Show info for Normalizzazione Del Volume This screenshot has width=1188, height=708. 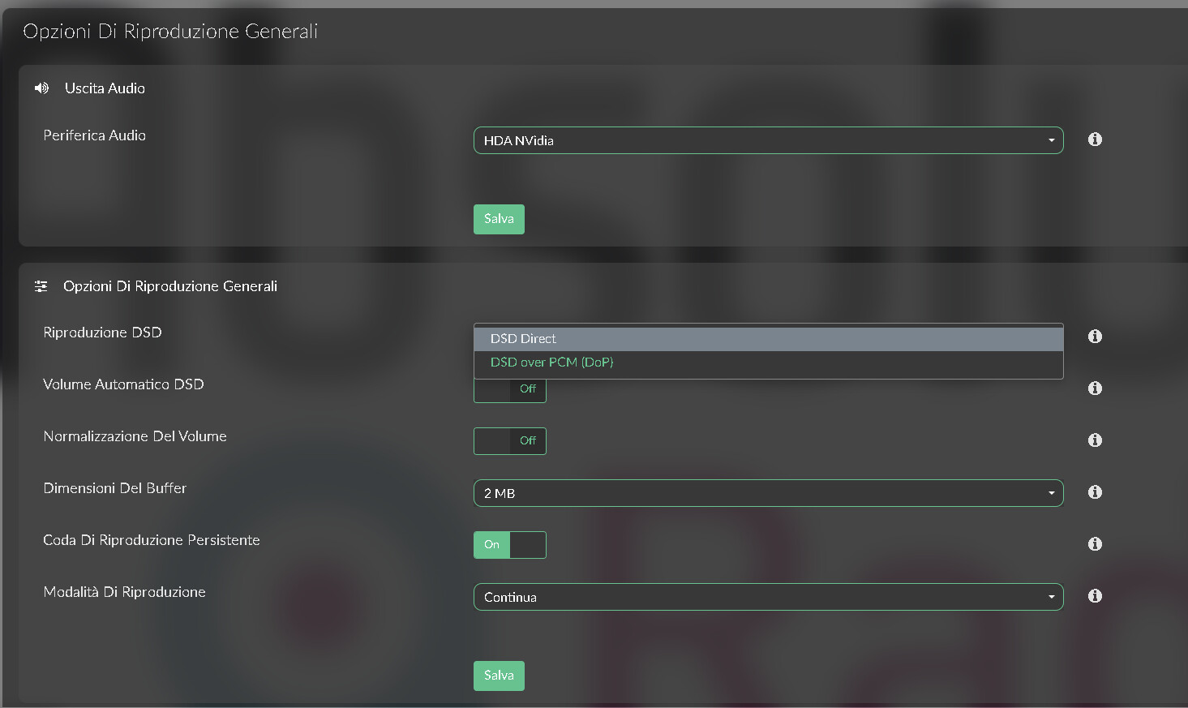click(x=1095, y=440)
